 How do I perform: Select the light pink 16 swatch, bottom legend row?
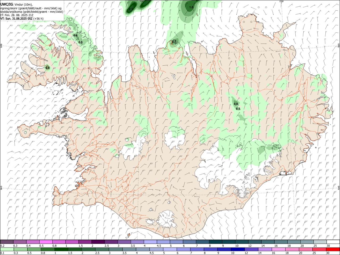[x=279, y=249]
